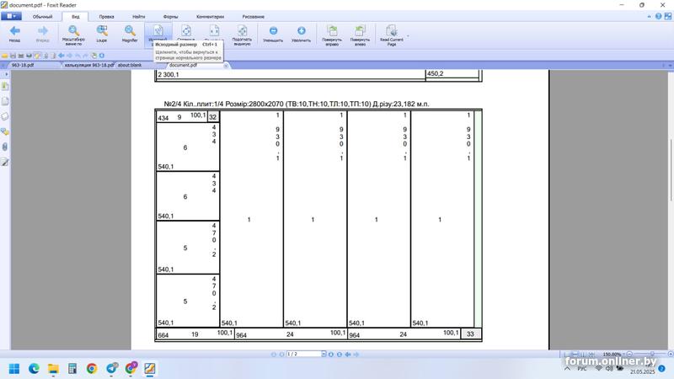Open Calculator from the taskbar
This screenshot has width=674, height=379.
72,369
